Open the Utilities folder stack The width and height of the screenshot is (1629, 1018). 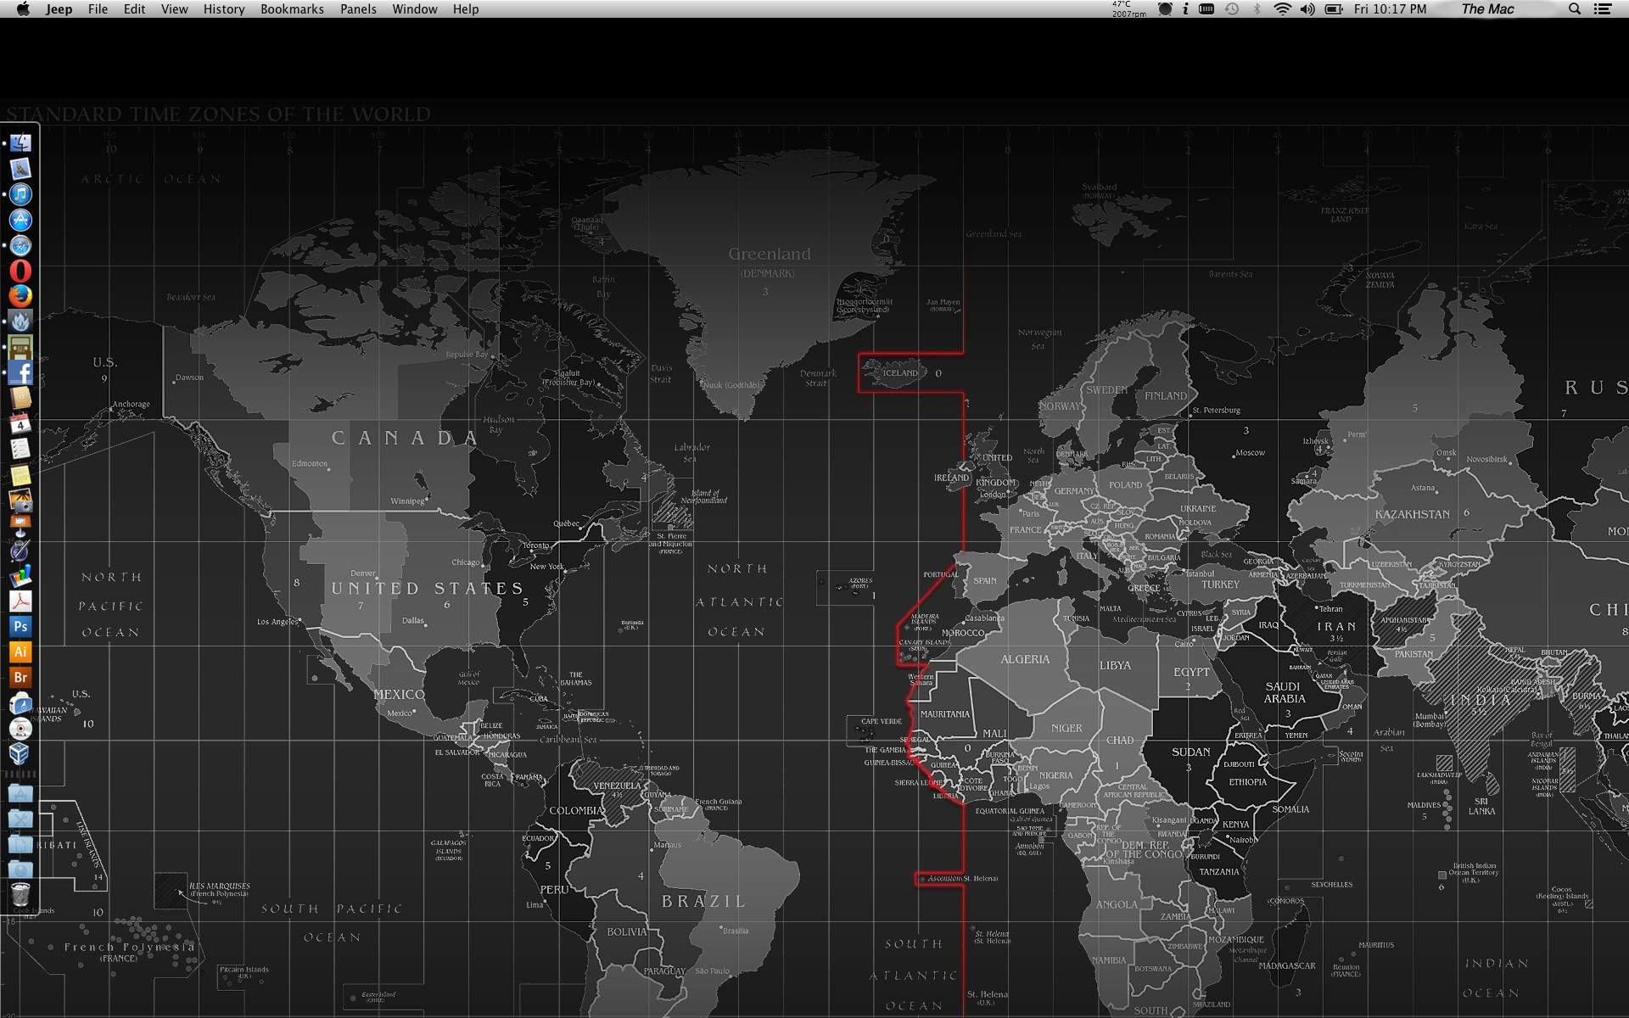point(20,819)
